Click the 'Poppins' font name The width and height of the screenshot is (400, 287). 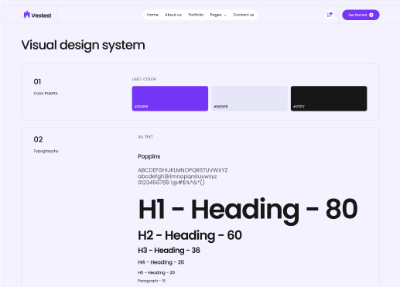pos(149,156)
